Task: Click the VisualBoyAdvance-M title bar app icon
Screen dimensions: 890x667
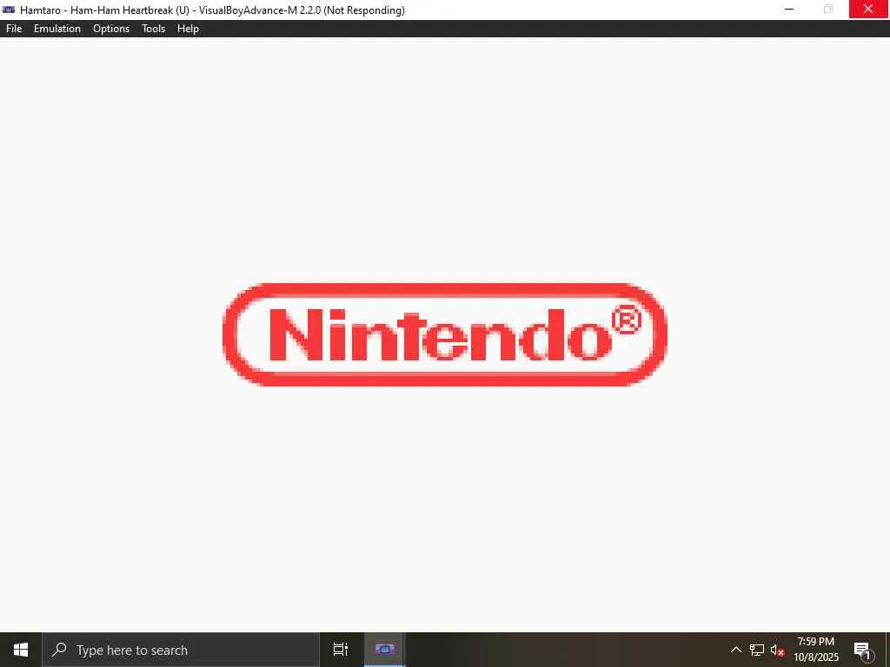Action: pos(9,10)
